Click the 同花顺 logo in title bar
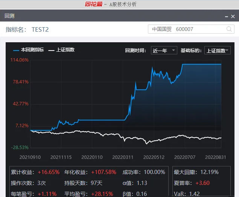This screenshot has width=239, height=197. coord(94,4)
